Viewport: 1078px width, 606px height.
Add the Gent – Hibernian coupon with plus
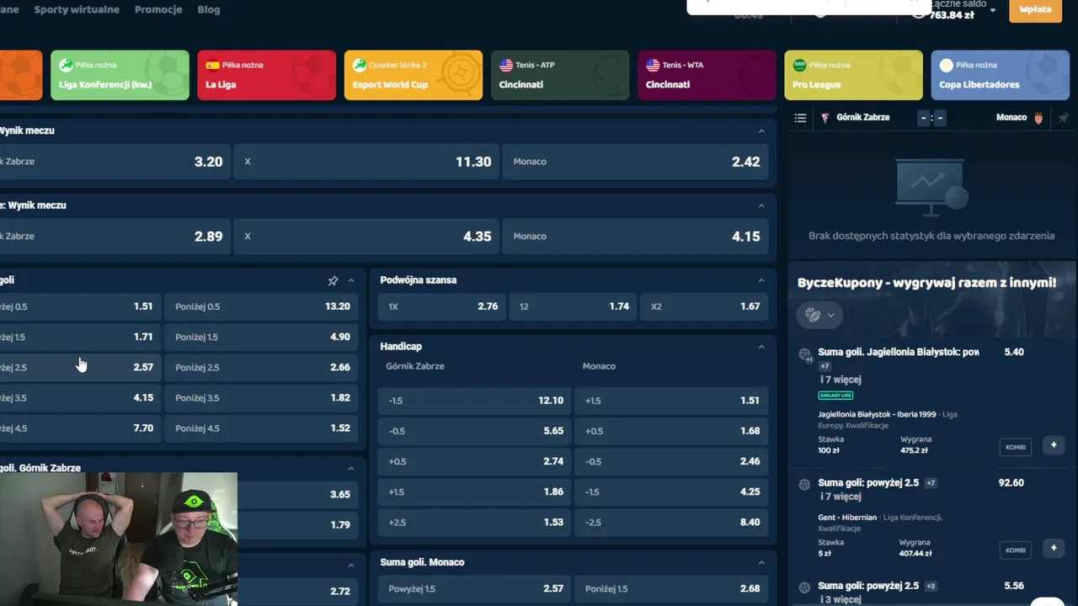click(1054, 548)
